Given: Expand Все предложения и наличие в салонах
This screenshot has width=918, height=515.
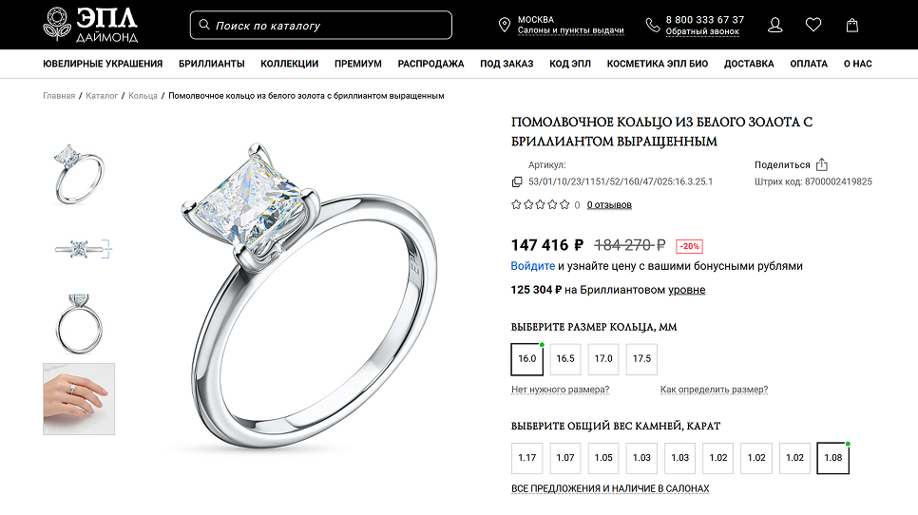Looking at the screenshot, I should [610, 488].
